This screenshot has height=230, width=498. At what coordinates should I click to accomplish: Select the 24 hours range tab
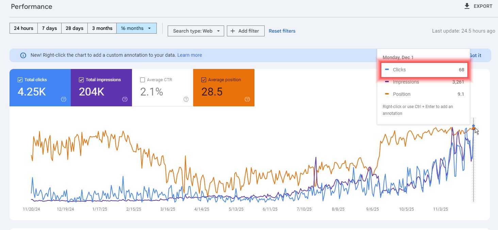[23, 28]
